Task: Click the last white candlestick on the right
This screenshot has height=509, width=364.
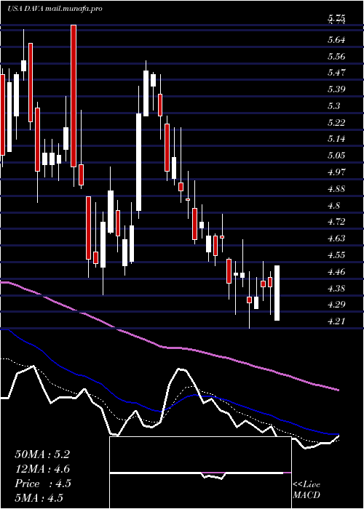Action: tap(277, 293)
